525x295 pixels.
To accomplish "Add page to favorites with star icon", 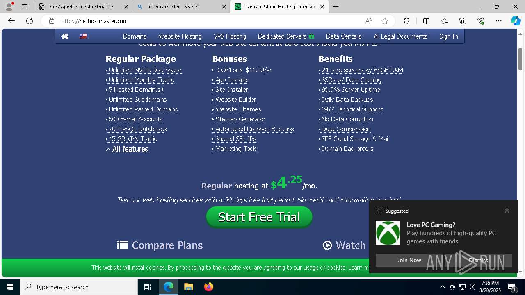I will (385, 21).
